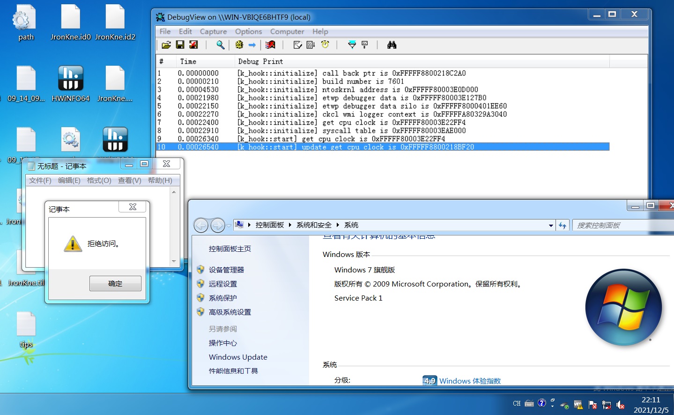The width and height of the screenshot is (674, 415).
Task: Select log row 8 'syscall table'
Action: point(383,131)
